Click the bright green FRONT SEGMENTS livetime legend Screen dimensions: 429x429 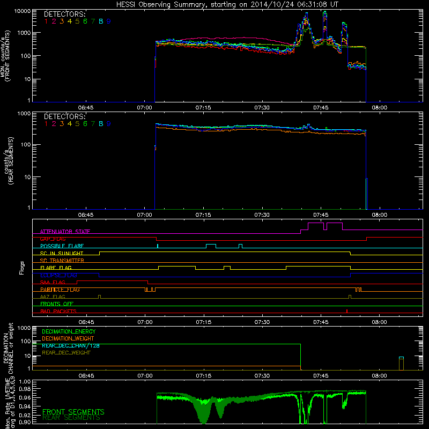pyautogui.click(x=73, y=412)
